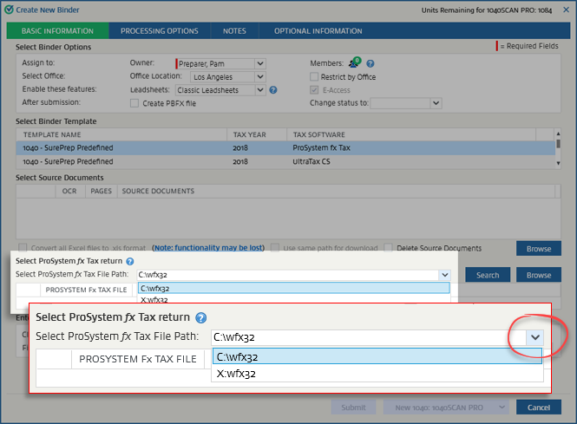The width and height of the screenshot is (577, 424).
Task: Expand the Owner dropdown
Action: [x=259, y=63]
